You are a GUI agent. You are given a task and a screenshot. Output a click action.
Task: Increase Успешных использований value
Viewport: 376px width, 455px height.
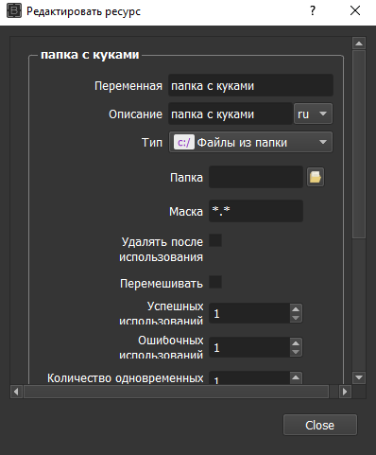[296, 309]
